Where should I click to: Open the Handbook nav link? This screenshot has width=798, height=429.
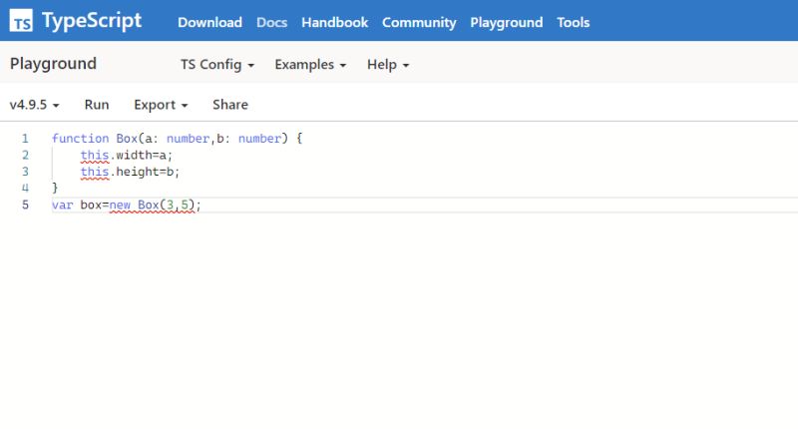coord(334,22)
